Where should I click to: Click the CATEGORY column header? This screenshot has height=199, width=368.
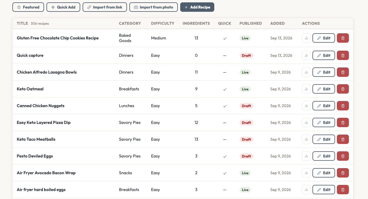click(x=130, y=23)
